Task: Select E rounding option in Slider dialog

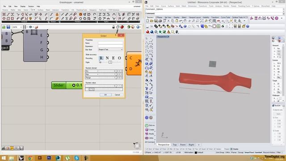Action: pyautogui.click(x=113, y=58)
